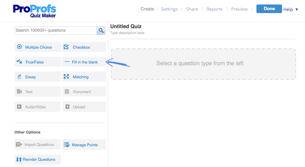The height and width of the screenshot is (167, 305).
Task: Click the Fill in the blank dash icon
Action: coord(67,62)
